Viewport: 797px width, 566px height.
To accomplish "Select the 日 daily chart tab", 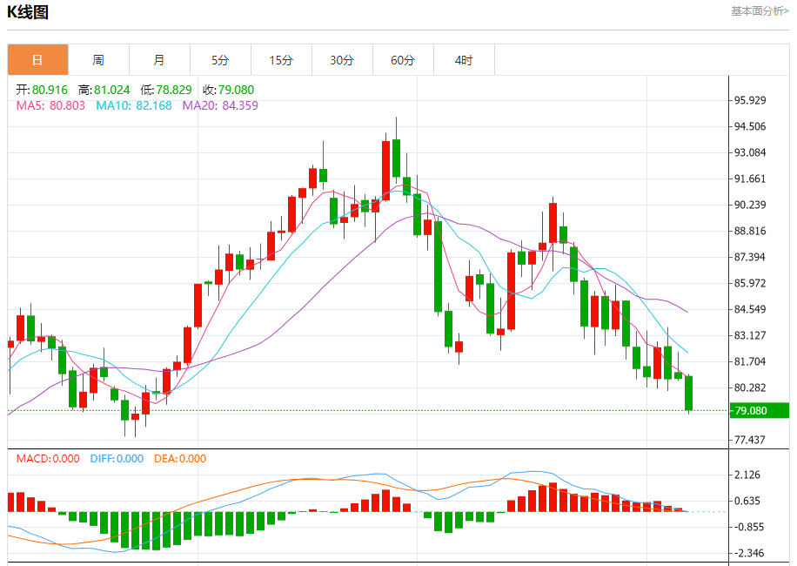I will (x=37, y=60).
